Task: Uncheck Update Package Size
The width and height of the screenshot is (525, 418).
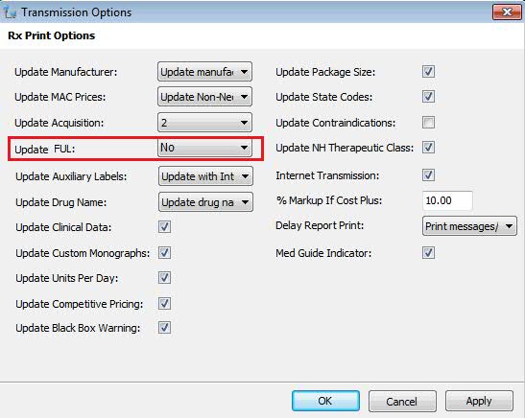Action: [x=428, y=71]
